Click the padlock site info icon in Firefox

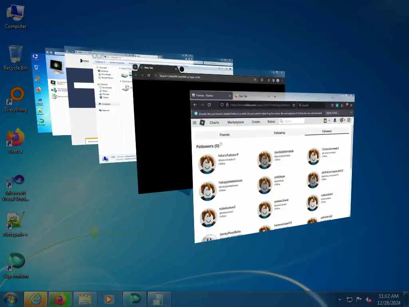pos(227,105)
